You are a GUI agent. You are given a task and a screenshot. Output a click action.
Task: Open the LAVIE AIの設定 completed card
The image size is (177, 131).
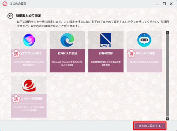click(144, 52)
